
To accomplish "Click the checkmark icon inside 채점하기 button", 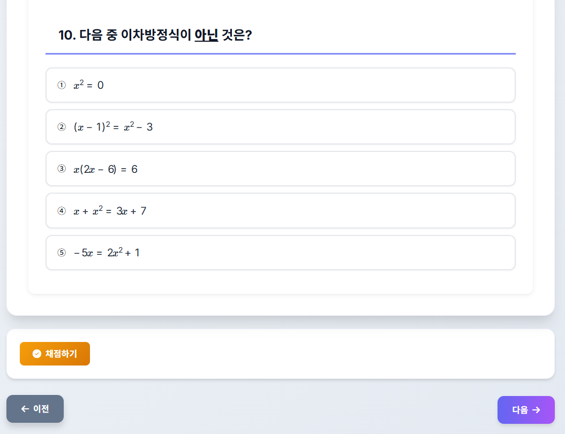I will (36, 353).
